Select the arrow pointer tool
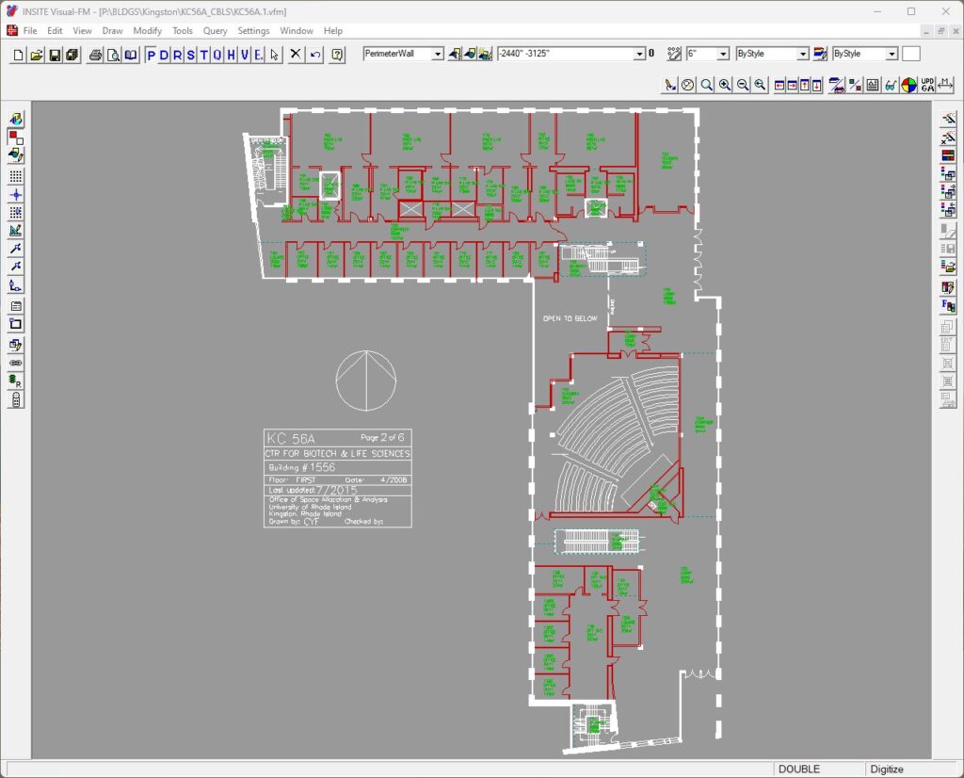This screenshot has height=778, width=964. click(274, 55)
